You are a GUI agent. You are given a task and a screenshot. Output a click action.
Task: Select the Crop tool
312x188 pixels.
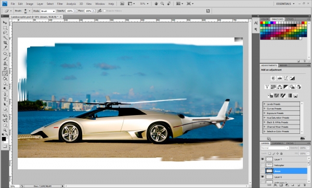click(x=5, y=43)
